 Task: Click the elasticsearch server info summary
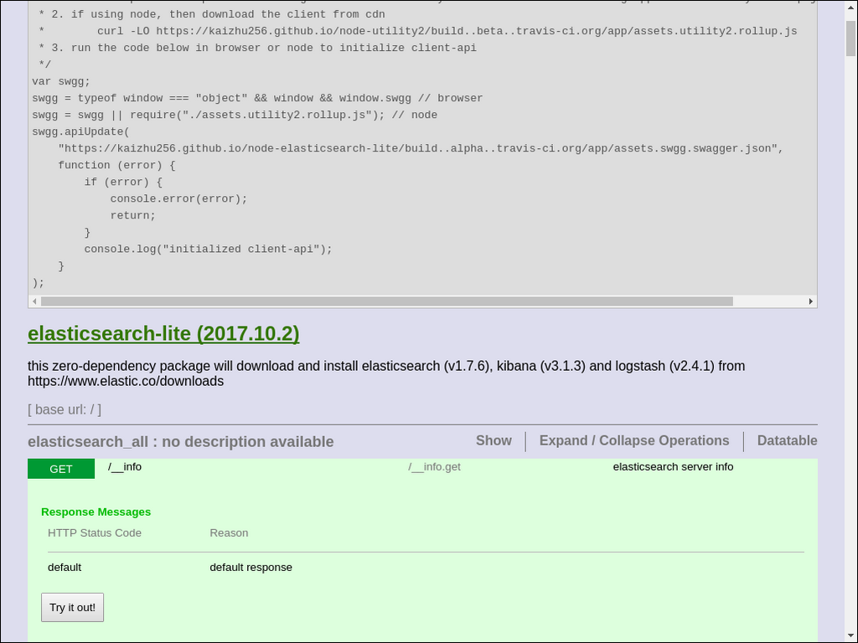(673, 467)
